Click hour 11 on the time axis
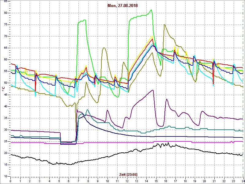Viewport: 245px width, 184px height. coord(117,181)
